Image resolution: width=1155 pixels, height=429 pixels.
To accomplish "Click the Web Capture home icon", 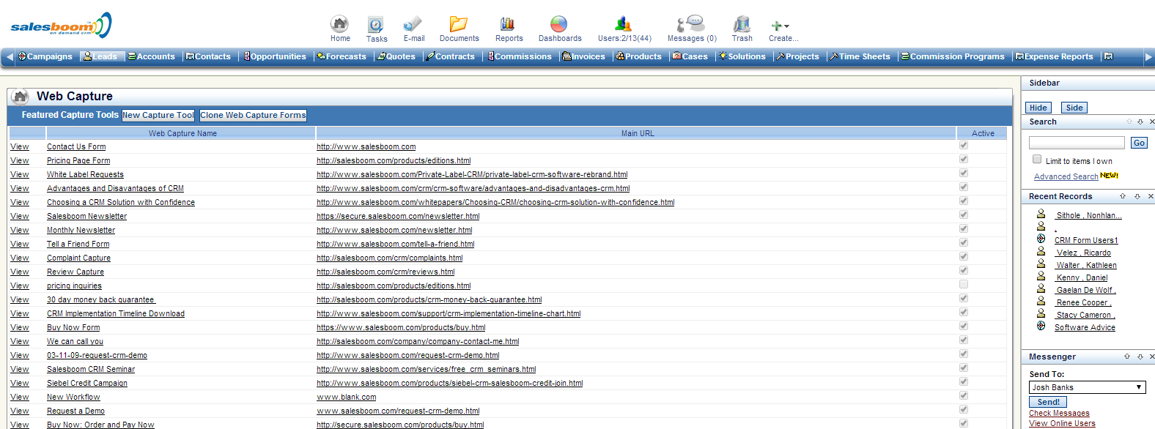I will pos(21,96).
